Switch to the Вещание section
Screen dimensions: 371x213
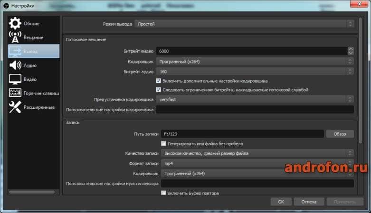(33, 37)
